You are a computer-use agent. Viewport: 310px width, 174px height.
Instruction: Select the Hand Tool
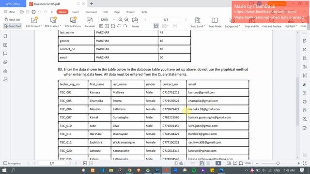[x=12, y=19]
